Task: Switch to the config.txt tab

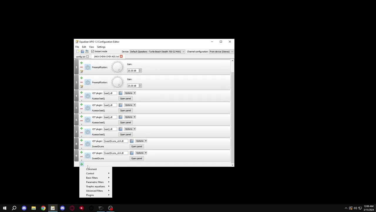Action: (80, 57)
